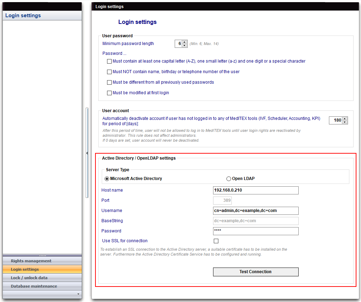Select Open LDAP server type
The width and height of the screenshot is (361, 302).
[x=229, y=179]
